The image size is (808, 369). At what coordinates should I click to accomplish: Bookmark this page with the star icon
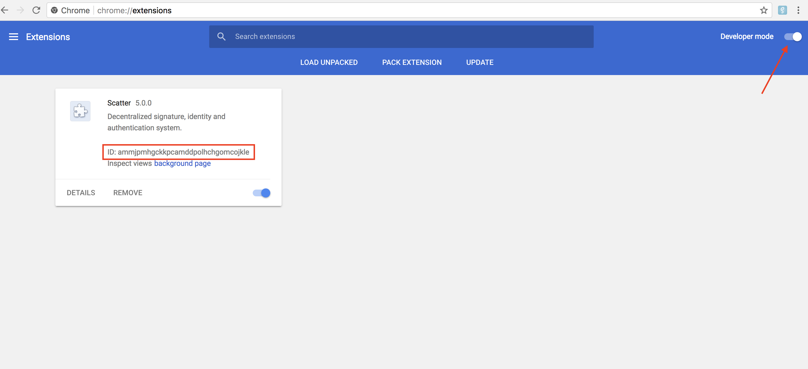tap(764, 10)
